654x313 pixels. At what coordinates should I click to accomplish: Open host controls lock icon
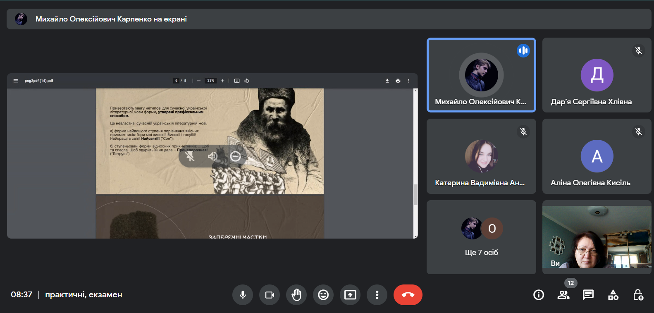tap(638, 295)
